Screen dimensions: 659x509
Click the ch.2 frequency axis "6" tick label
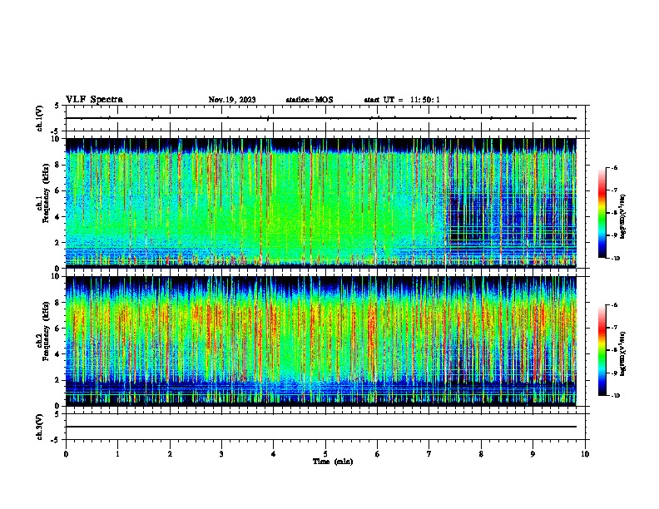[x=57, y=329]
